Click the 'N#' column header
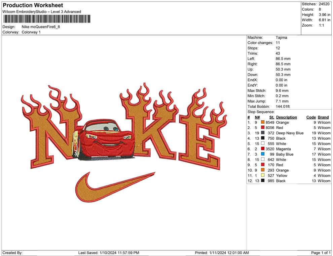333x256 pixels. pos(257,117)
